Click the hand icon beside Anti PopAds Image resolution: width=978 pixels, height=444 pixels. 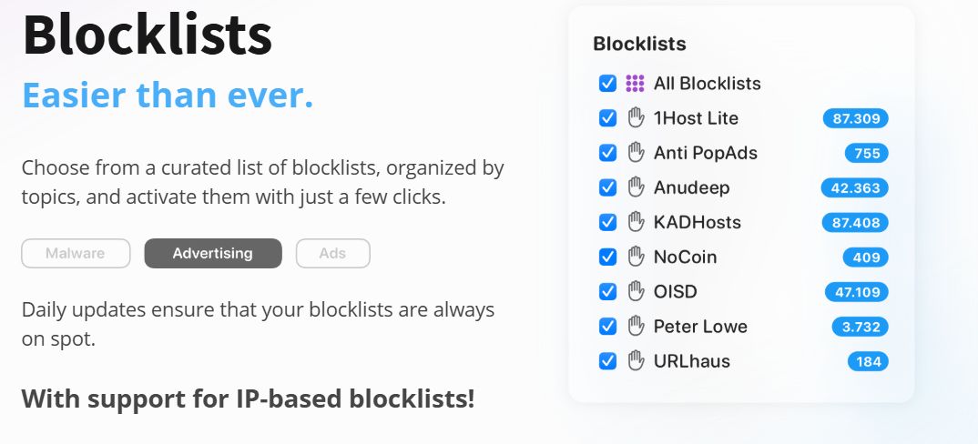[x=635, y=153]
